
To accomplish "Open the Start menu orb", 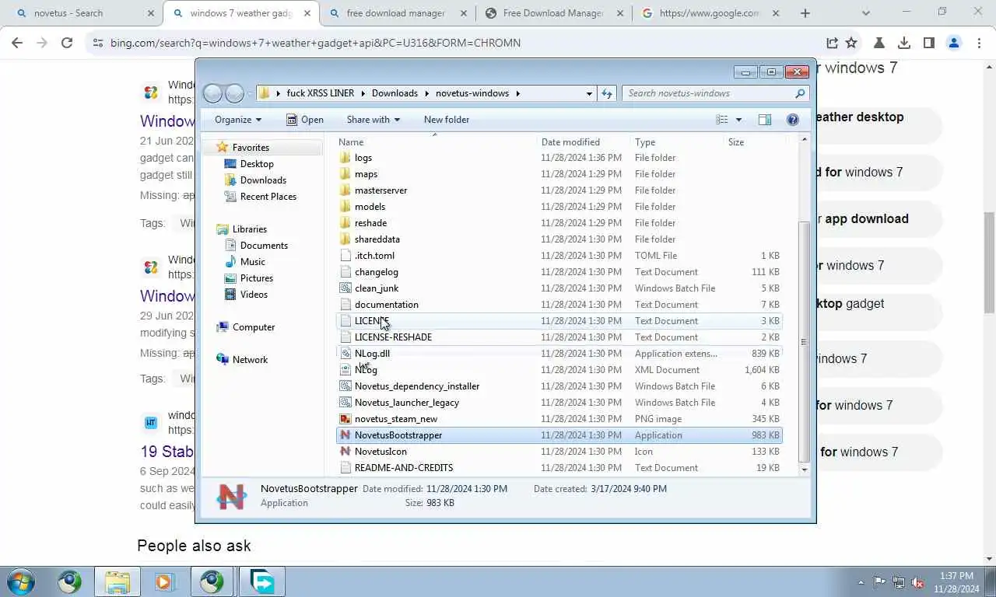I will [x=19, y=581].
